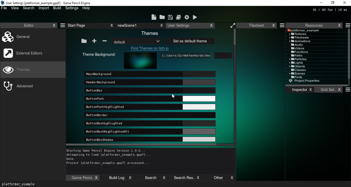351x187 pixels.
Task: Open General settings with the cubes icon
Action: [8, 37]
